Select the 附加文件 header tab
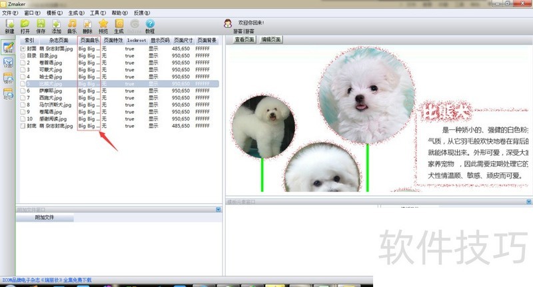The image size is (533, 287). coord(45,217)
